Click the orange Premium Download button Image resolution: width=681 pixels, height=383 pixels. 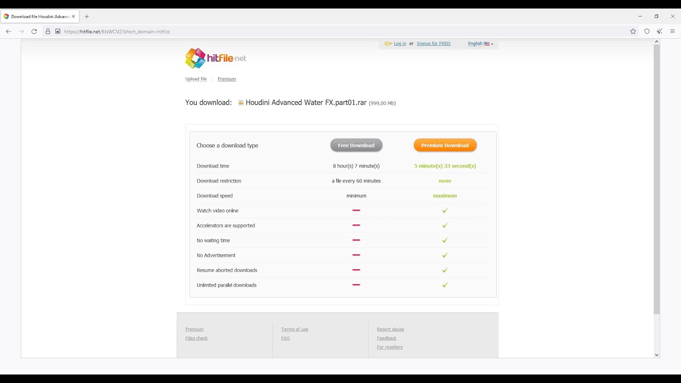coord(445,145)
